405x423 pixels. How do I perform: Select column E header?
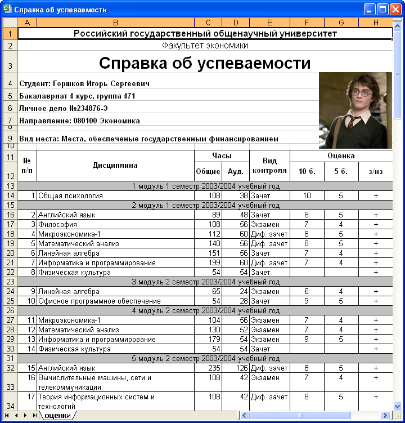click(269, 23)
